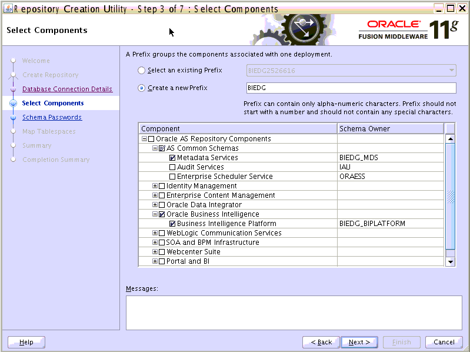Toggle the Oracle AS Repository Components checkbox
470x352 pixels.
tap(151, 139)
